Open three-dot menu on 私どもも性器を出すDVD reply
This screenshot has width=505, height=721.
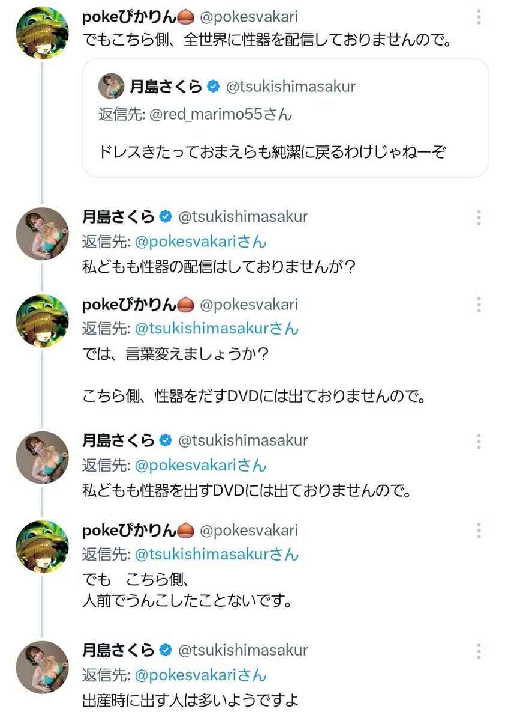tap(478, 441)
